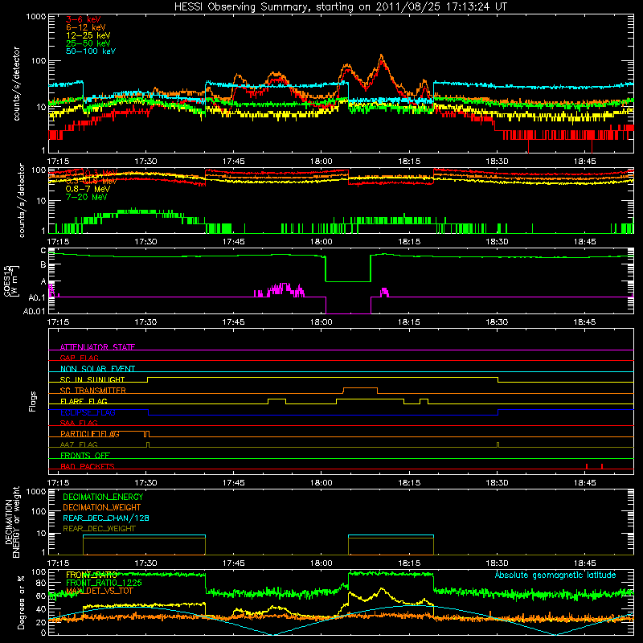Viewport: 643px width, 643px height.
Task: Select the 3-6 keV legend label
Action: [x=83, y=19]
